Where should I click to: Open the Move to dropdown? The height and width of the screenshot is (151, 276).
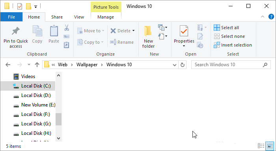click(91, 31)
